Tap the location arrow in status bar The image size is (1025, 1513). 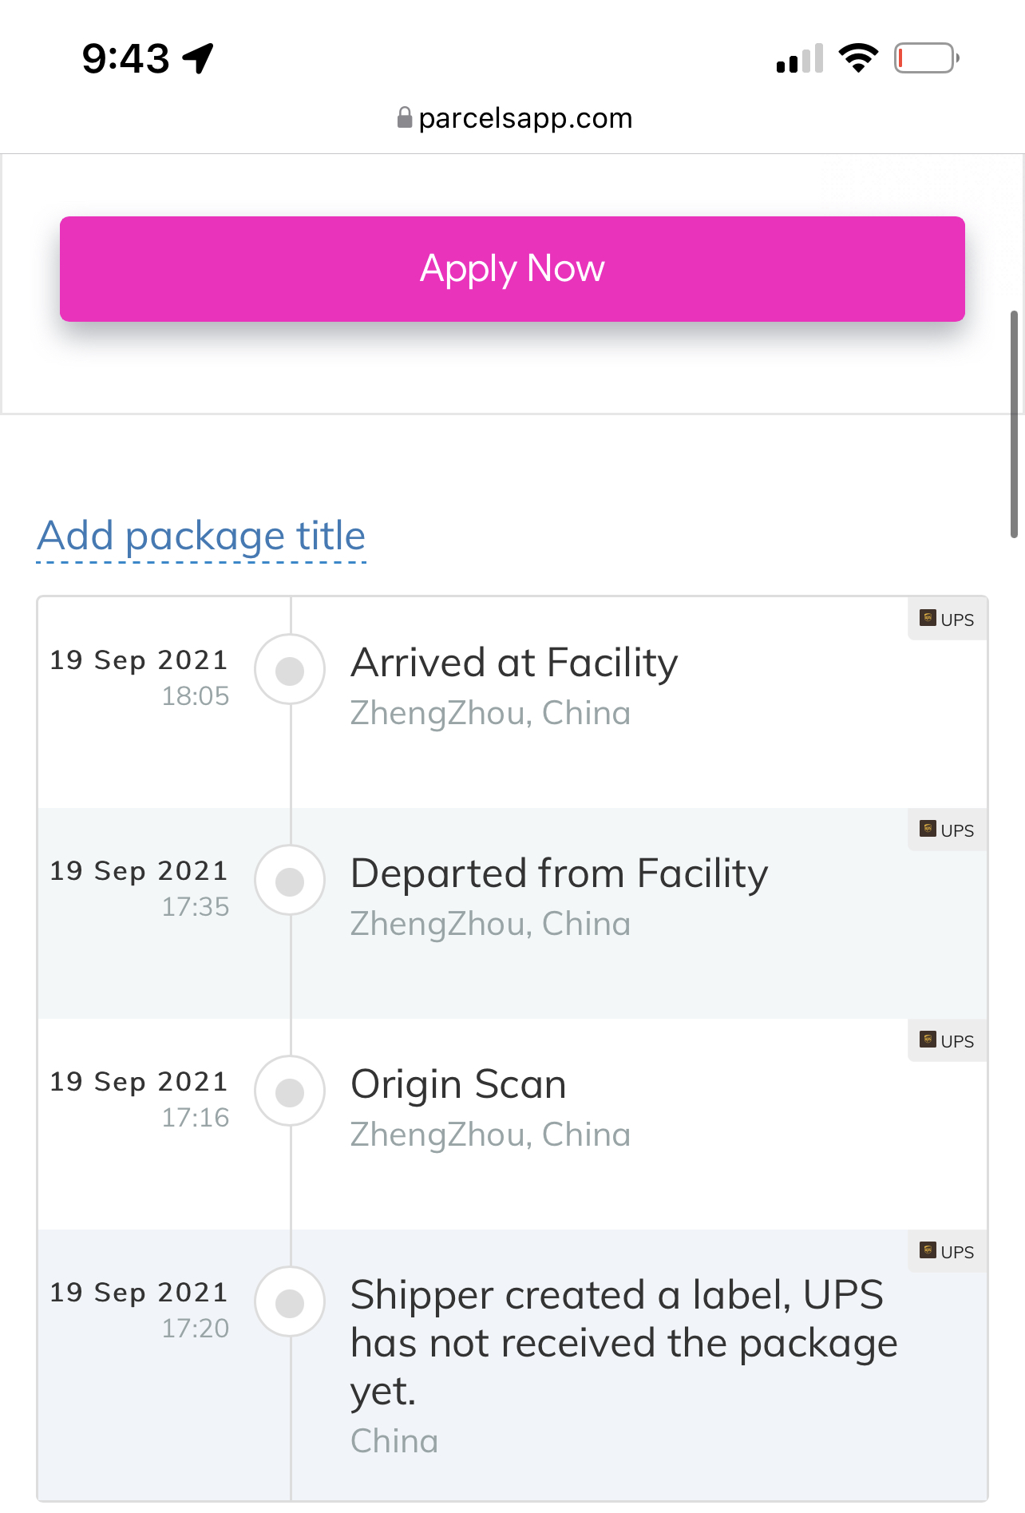tap(198, 58)
